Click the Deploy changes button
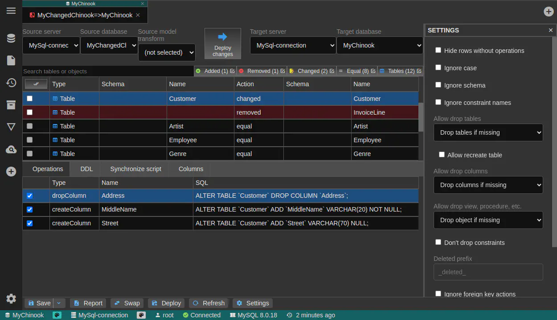 222,44
